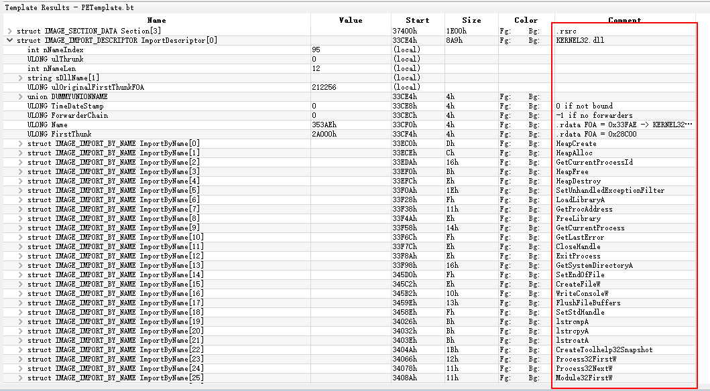Click the Bg color cell for FirstThunk
Viewport: 710px width, 391px height.
click(534, 135)
